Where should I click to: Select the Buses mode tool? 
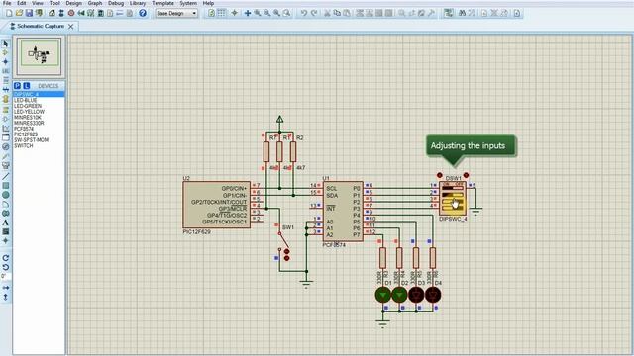tap(5, 90)
